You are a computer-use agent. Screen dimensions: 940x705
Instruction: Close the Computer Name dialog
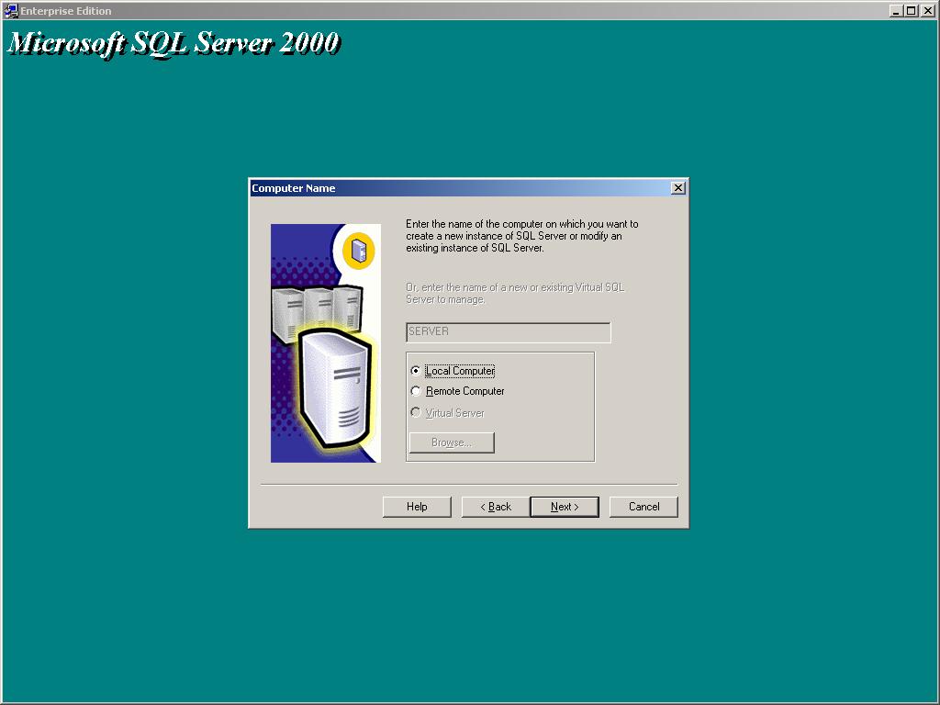(678, 188)
